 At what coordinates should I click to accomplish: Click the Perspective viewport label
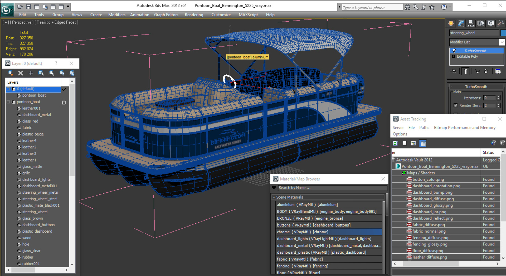22,22
